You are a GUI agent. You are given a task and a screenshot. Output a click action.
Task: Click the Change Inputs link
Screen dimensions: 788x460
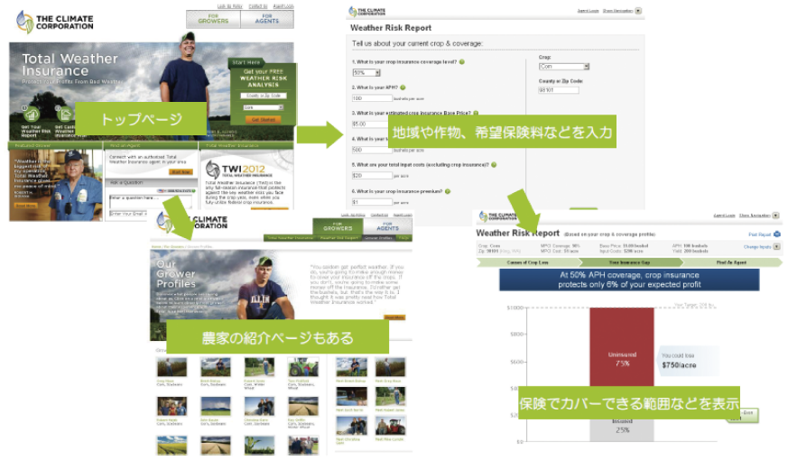click(757, 247)
